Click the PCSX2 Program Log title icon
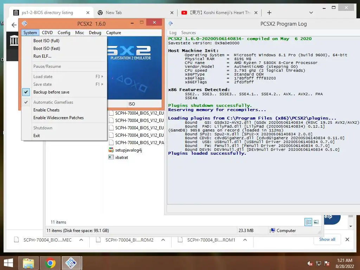Screen dimensions: 360x270 171,24
